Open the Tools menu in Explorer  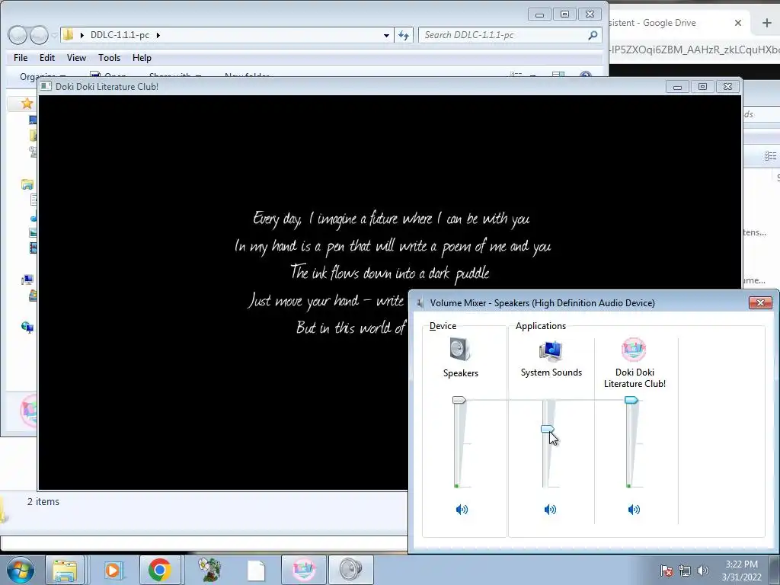coord(110,58)
